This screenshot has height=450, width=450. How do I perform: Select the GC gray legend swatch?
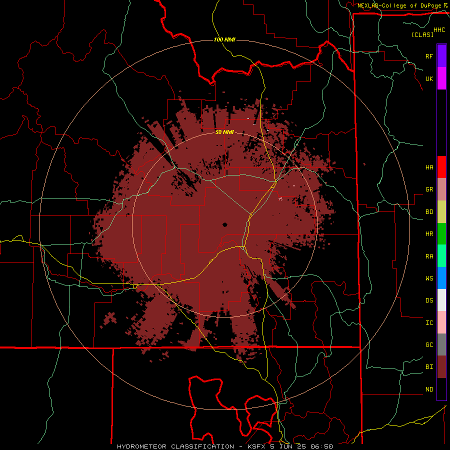441,344
